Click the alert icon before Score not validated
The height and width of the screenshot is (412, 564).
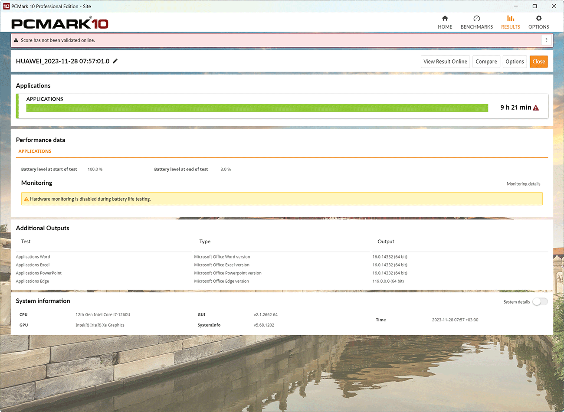[x=16, y=40]
